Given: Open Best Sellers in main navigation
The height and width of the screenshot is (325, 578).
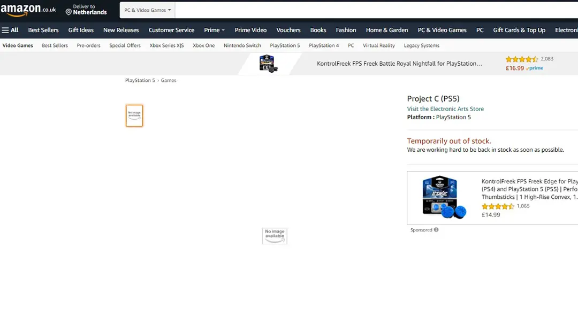Looking at the screenshot, I should click(43, 30).
